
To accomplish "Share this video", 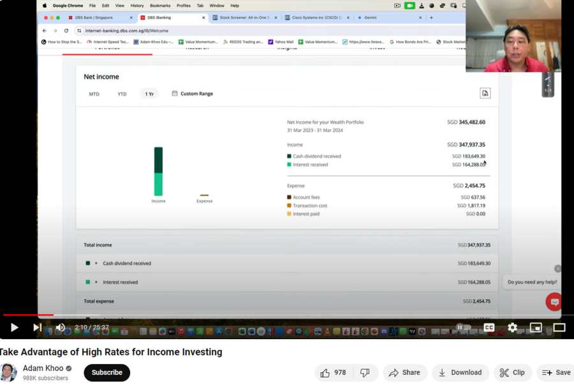I will tap(404, 372).
